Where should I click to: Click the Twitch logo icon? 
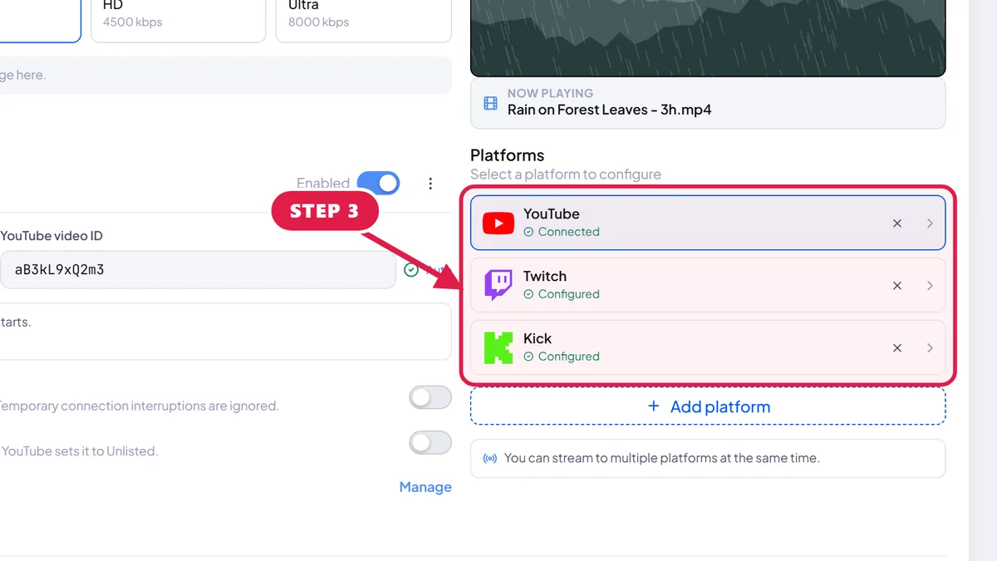click(498, 285)
